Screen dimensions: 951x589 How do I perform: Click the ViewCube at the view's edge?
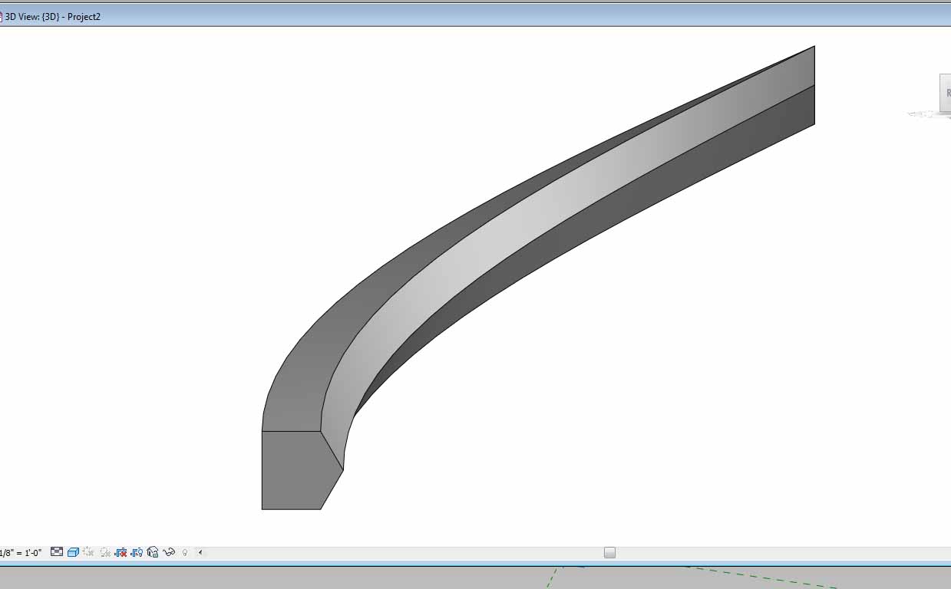click(x=944, y=94)
